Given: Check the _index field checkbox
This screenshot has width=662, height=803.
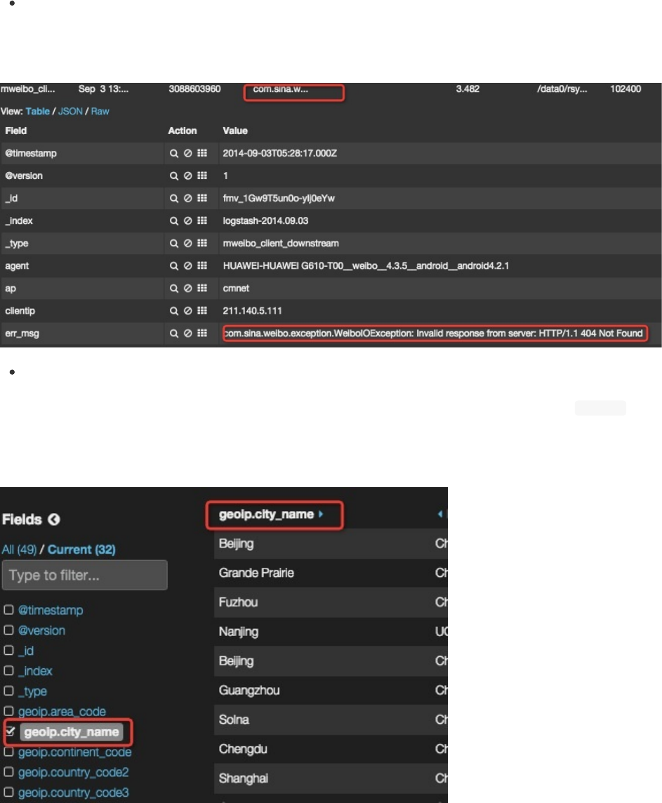Looking at the screenshot, I should (x=8, y=671).
